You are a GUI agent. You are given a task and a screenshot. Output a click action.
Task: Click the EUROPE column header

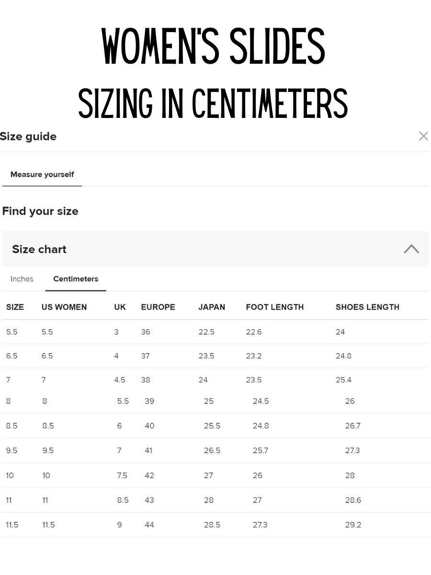point(158,307)
